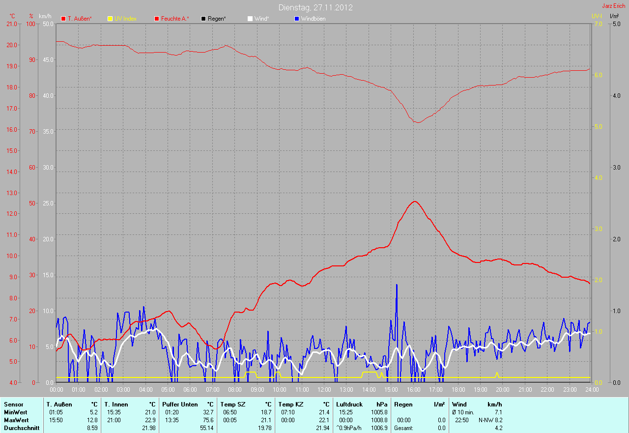Click the T. Innen average '21.98'
629x433 pixels.
[x=148, y=428]
